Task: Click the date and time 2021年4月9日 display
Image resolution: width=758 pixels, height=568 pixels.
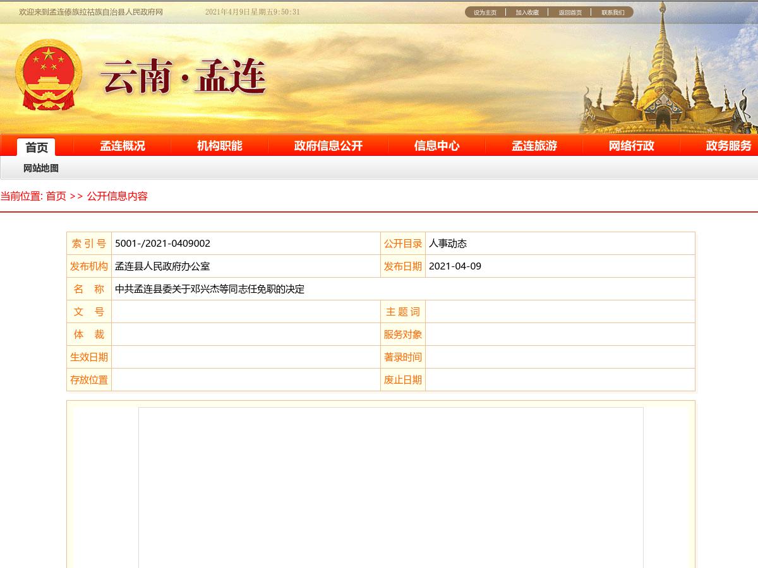Action: point(253,12)
